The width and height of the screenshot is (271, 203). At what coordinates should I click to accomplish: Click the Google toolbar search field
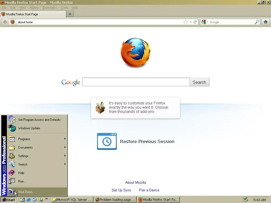pyautogui.click(x=232, y=22)
